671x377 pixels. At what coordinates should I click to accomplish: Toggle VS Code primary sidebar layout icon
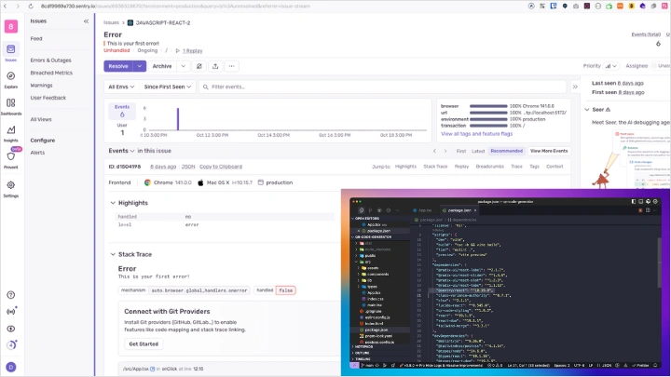click(x=634, y=201)
